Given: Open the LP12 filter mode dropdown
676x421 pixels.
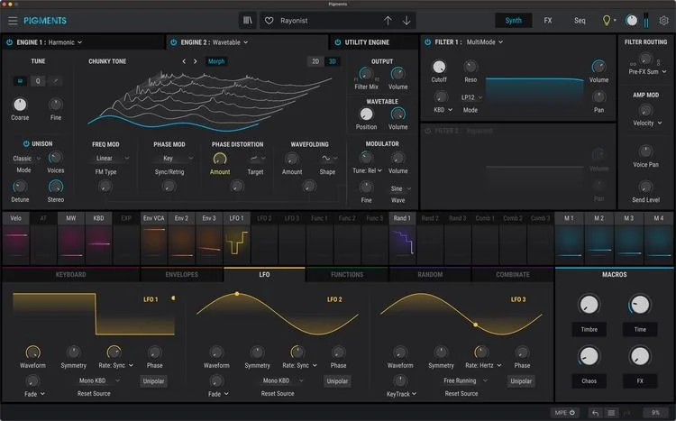Looking at the screenshot, I should [470, 97].
